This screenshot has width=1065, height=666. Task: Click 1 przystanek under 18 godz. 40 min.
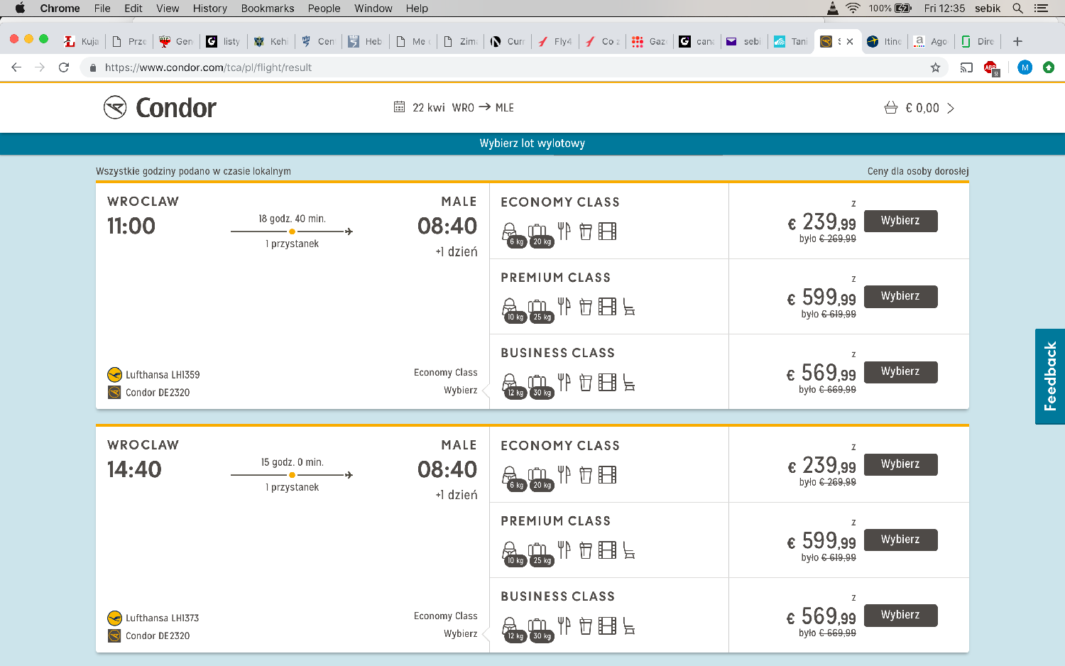[x=293, y=244]
